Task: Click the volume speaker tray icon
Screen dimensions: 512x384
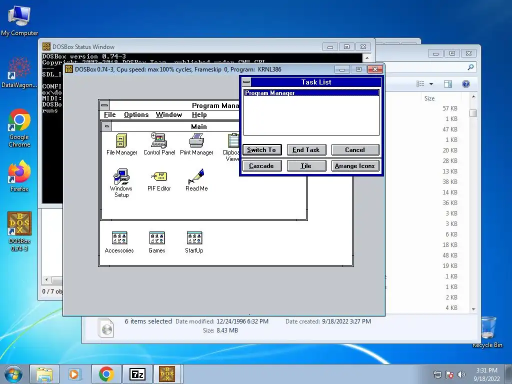Action: [461, 374]
